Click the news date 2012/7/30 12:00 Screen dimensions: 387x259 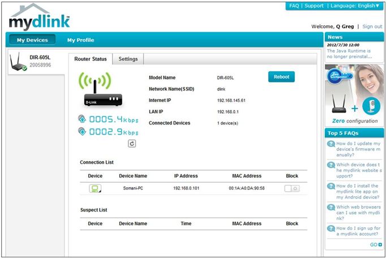click(343, 45)
